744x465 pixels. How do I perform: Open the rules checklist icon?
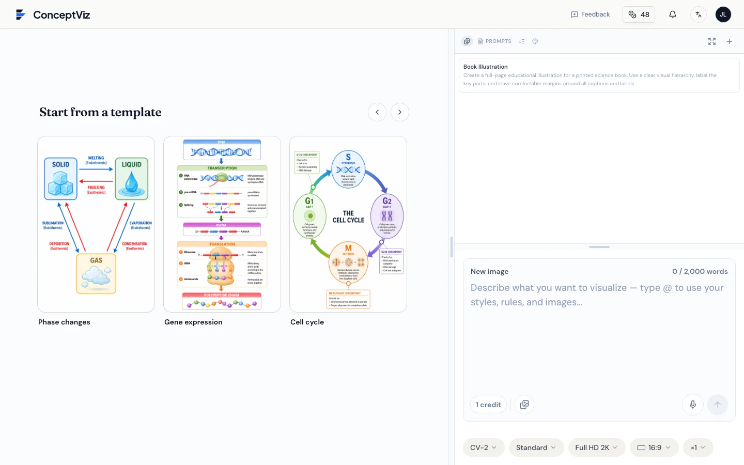tap(522, 41)
